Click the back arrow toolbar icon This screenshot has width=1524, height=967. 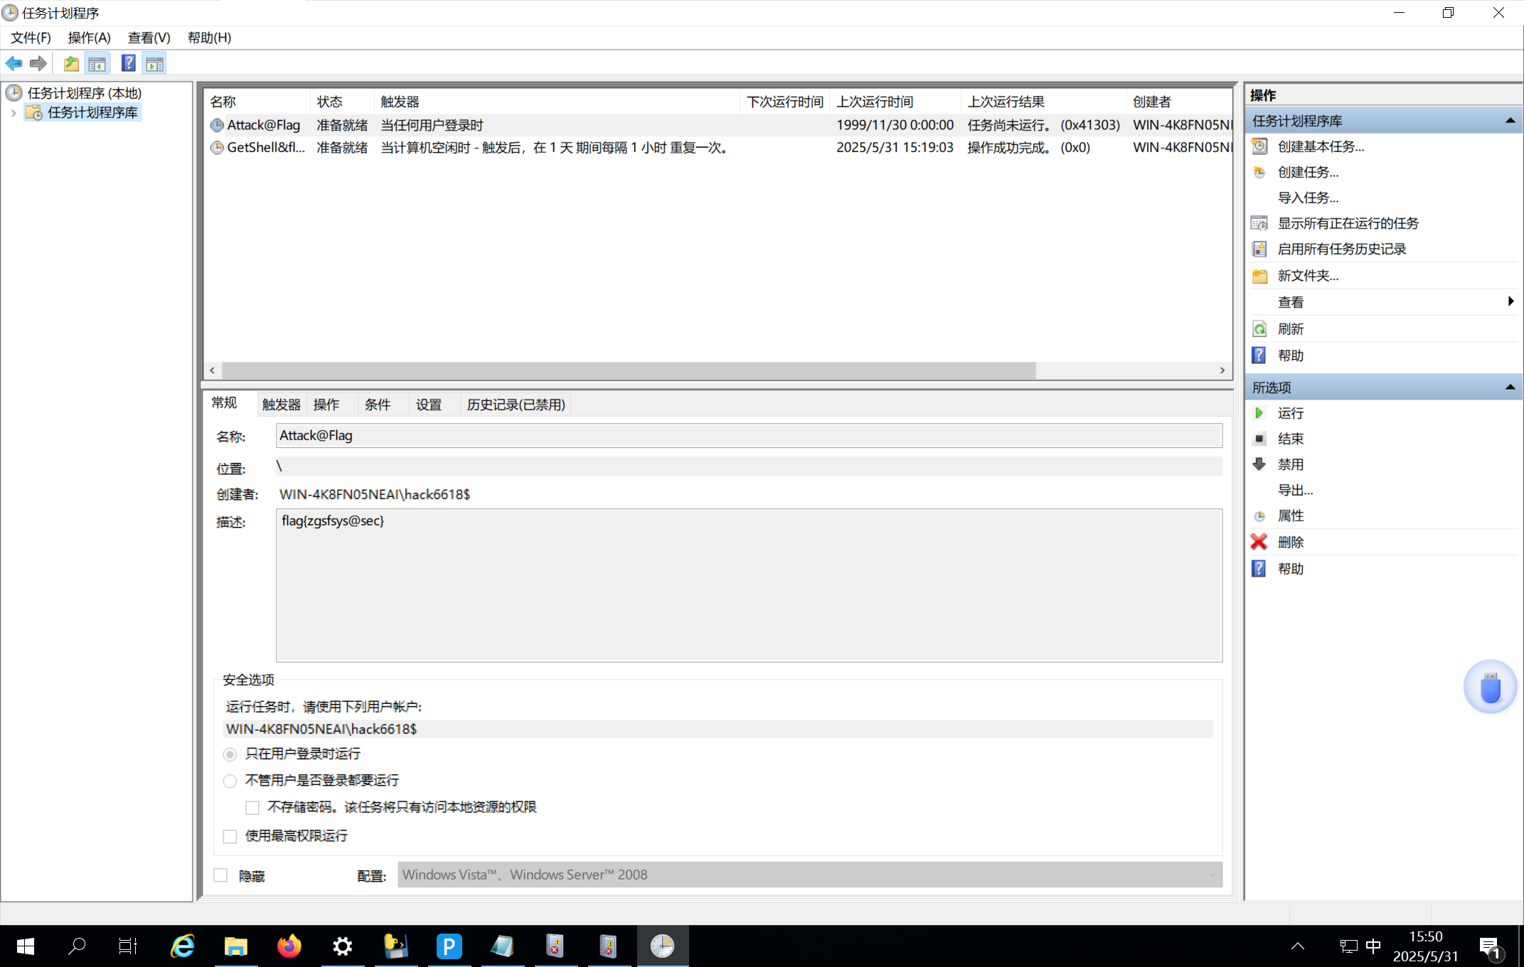[x=14, y=63]
